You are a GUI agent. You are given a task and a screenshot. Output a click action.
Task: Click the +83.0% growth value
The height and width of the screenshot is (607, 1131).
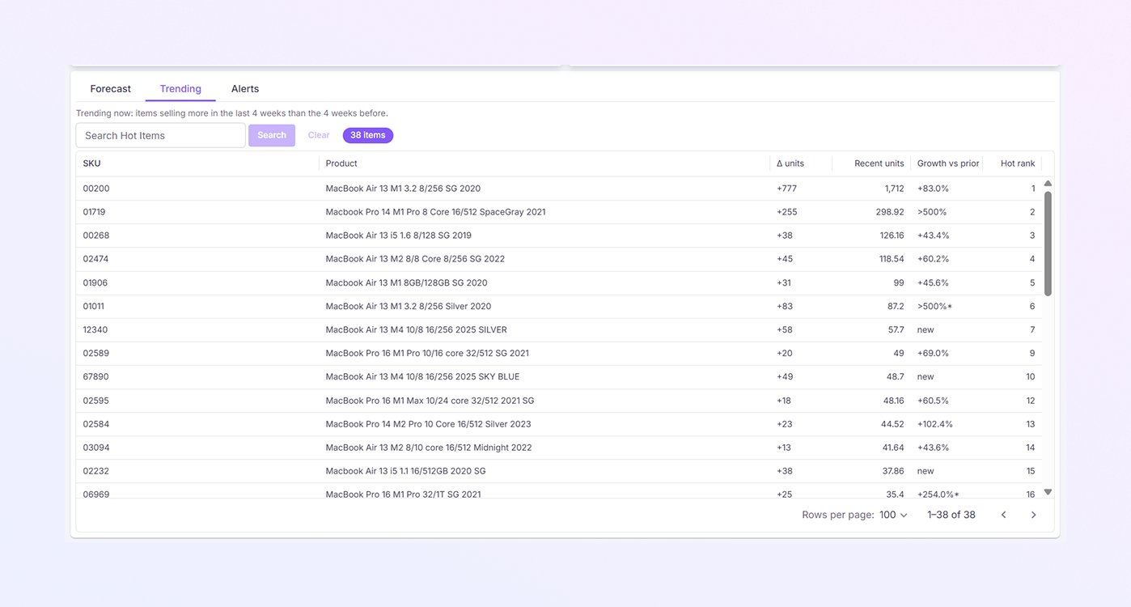point(933,189)
